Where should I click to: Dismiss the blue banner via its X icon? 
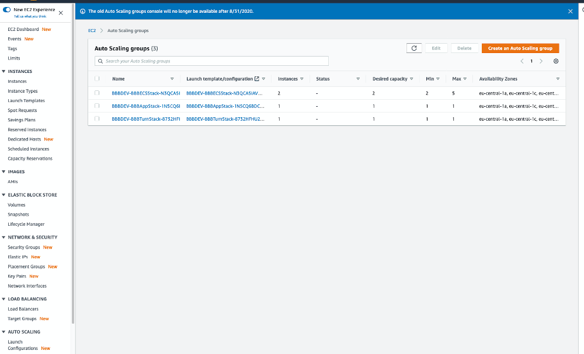[571, 10]
